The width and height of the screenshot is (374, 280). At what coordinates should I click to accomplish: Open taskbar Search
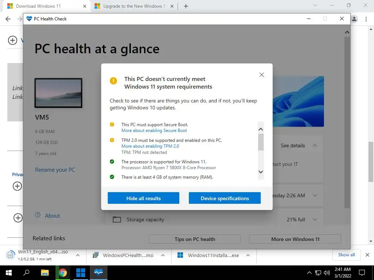tap(26, 273)
